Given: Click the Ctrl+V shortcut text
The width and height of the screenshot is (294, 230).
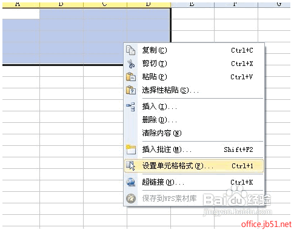Looking at the screenshot, I should pyautogui.click(x=242, y=77).
